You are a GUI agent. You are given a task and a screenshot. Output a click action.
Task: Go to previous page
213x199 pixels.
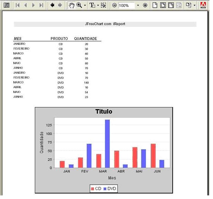[x=25, y=5]
